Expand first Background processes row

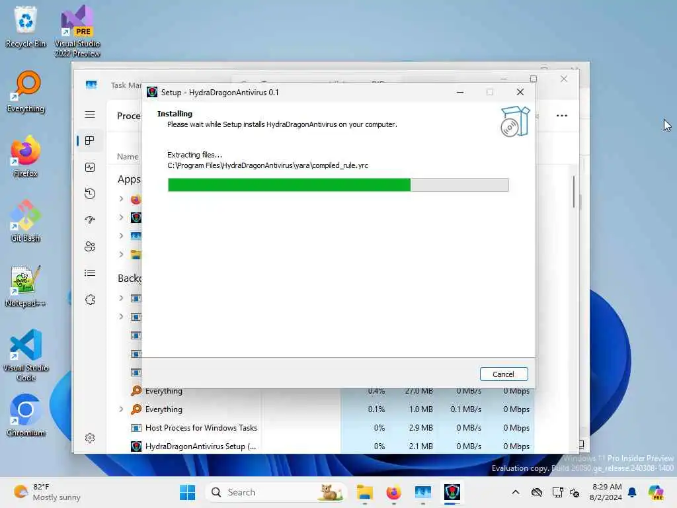point(122,298)
